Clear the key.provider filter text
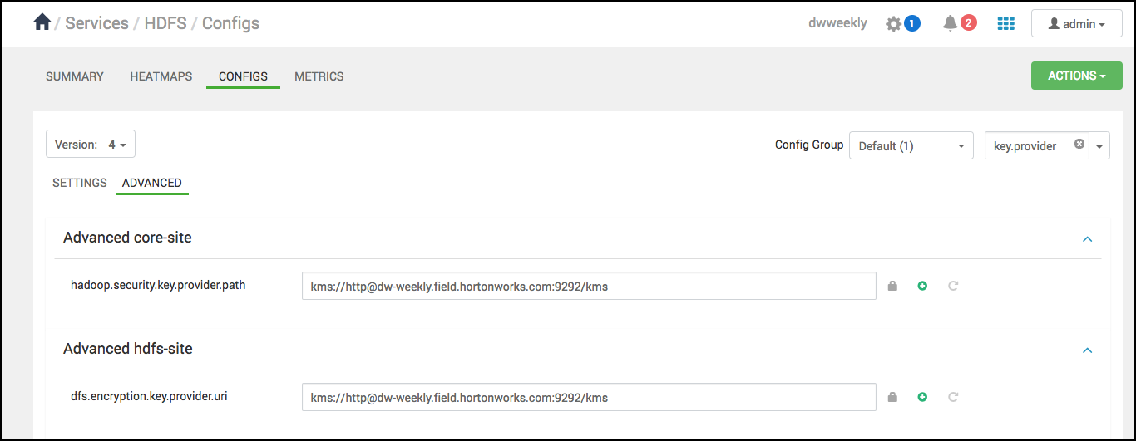 point(1079,144)
